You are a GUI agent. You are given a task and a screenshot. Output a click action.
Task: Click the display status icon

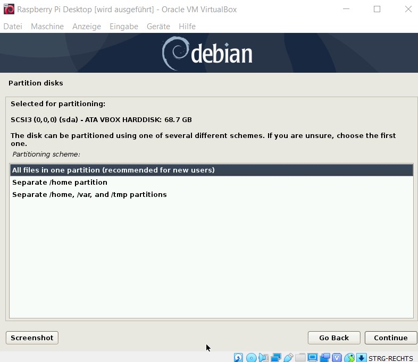(x=312, y=358)
